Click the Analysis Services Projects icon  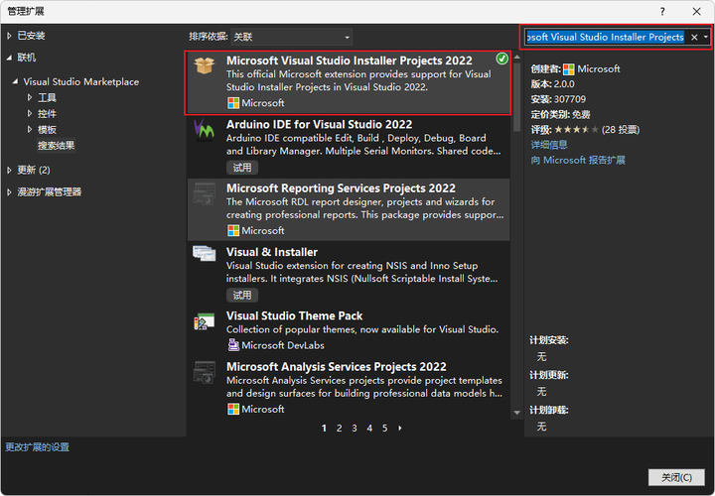205,372
